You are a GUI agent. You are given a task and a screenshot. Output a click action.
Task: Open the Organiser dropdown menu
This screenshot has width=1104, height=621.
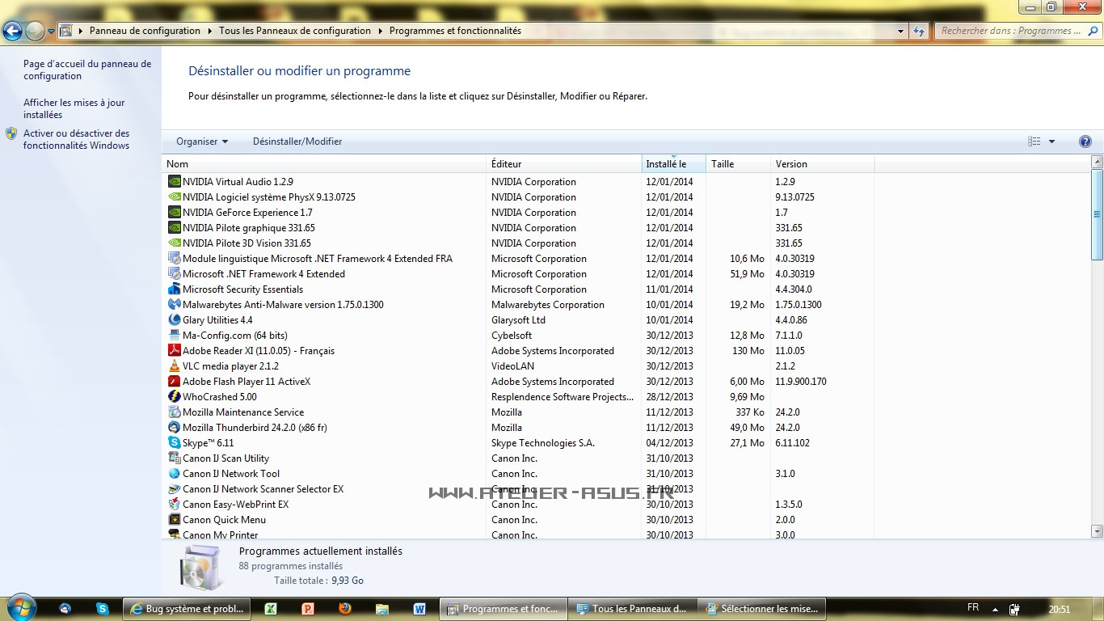click(200, 141)
